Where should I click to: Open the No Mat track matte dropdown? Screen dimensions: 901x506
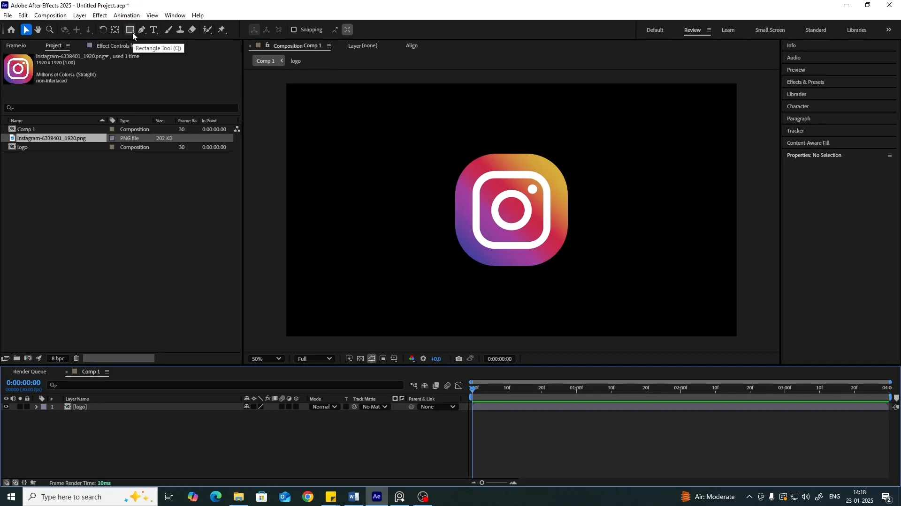pos(375,407)
